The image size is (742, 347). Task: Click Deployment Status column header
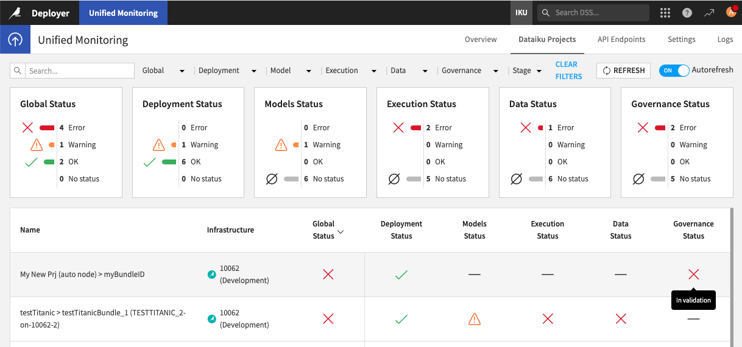click(x=401, y=230)
